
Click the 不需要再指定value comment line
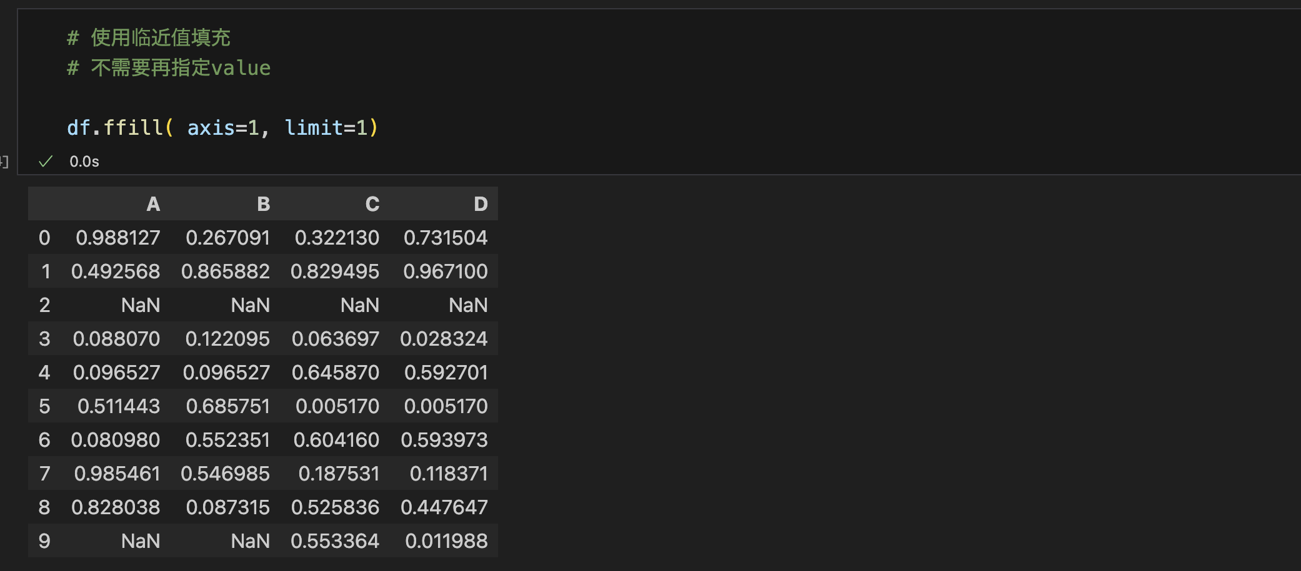tap(180, 67)
